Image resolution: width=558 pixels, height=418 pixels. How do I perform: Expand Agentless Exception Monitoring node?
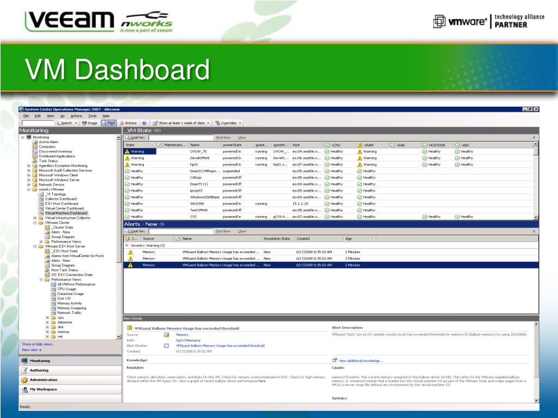pyautogui.click(x=29, y=165)
